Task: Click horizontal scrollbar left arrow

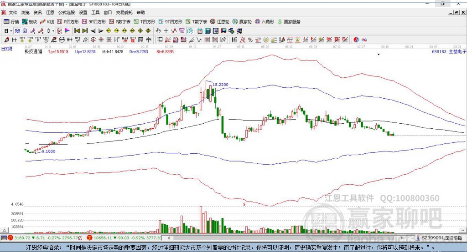Action: click(169, 238)
